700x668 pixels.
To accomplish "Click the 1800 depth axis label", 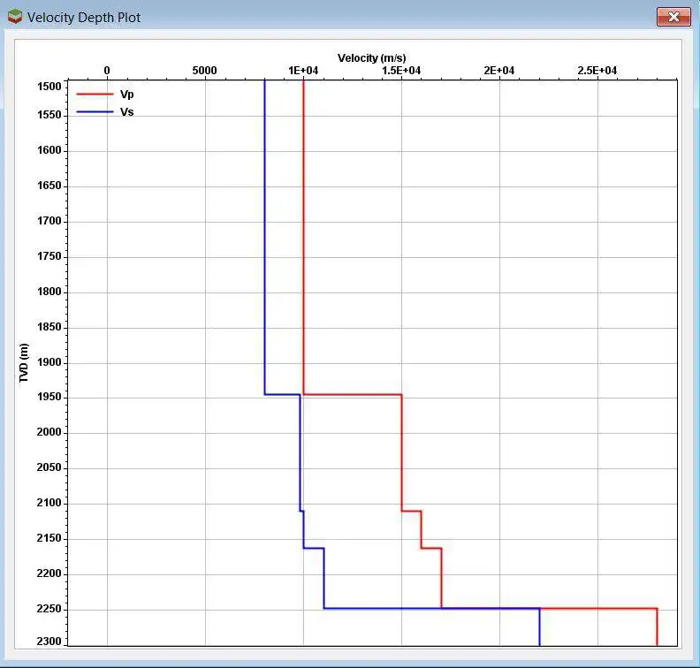I will pyautogui.click(x=49, y=292).
